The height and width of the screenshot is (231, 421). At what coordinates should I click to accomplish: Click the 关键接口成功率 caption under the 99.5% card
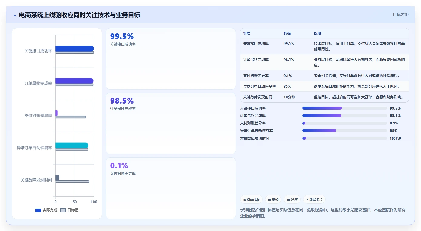click(x=123, y=44)
